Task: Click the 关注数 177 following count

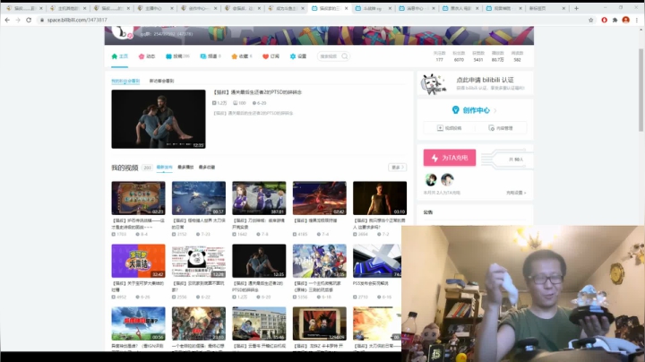Action: [x=439, y=56]
